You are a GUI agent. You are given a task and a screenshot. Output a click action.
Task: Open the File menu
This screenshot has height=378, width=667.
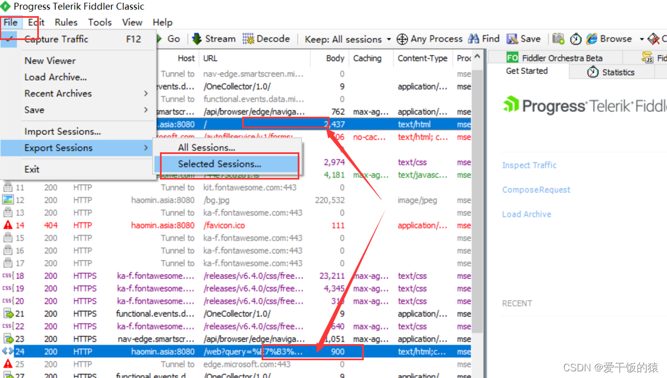[11, 22]
